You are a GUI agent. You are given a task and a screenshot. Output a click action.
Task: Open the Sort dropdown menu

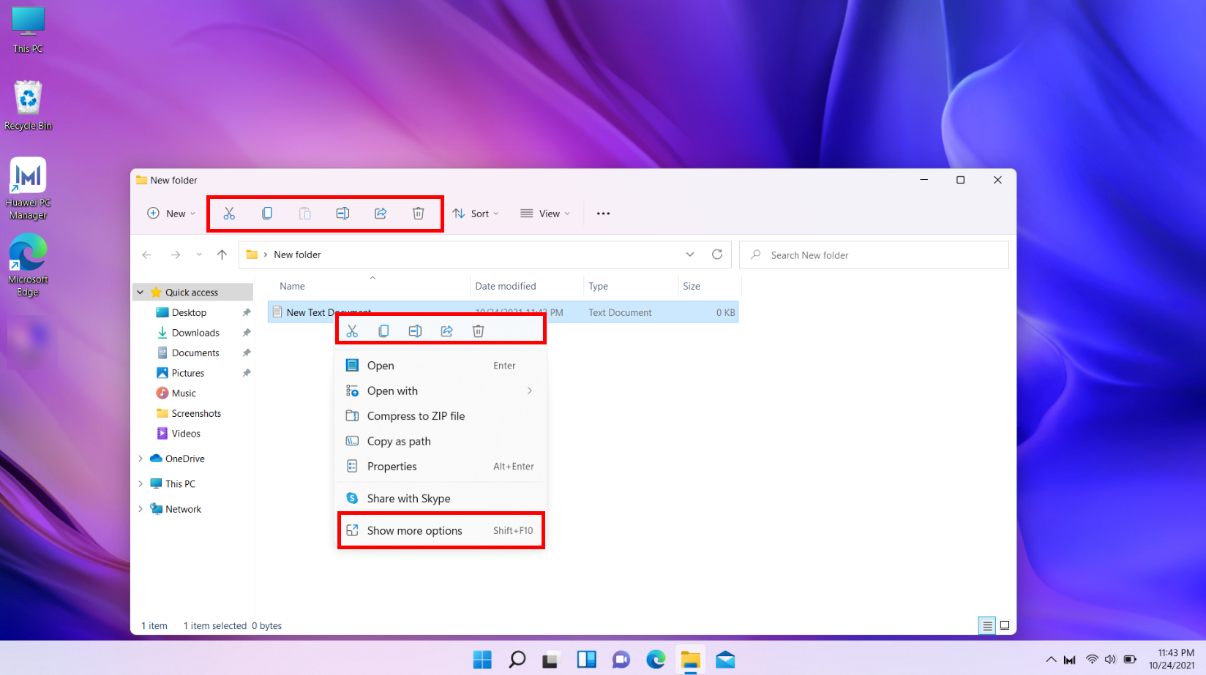(x=475, y=214)
